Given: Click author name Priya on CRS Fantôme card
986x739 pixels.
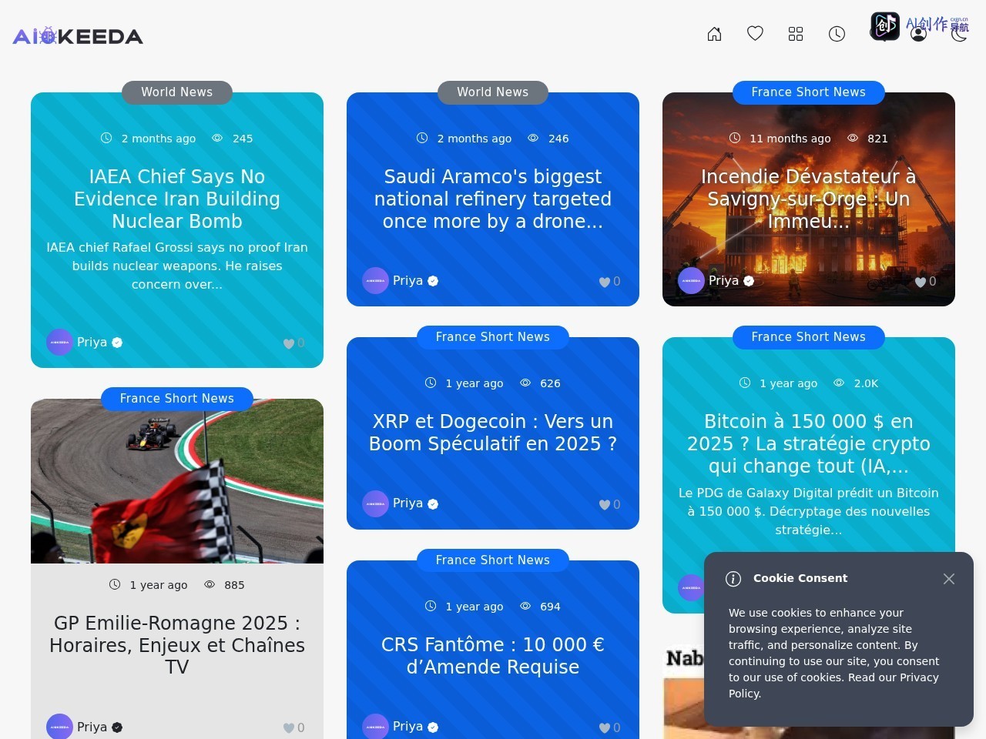Looking at the screenshot, I should (x=407, y=727).
